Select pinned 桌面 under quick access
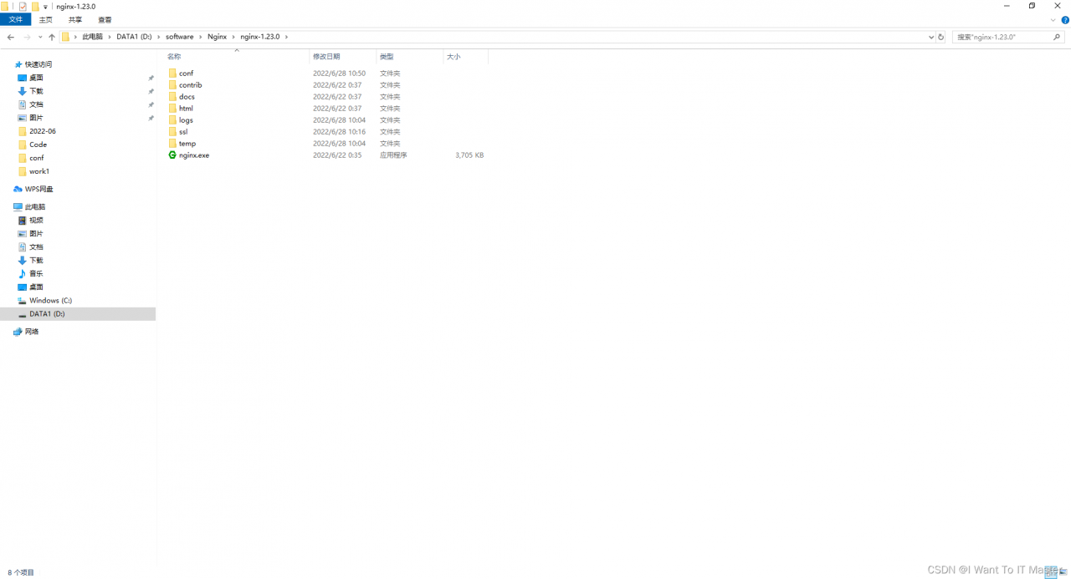 pyautogui.click(x=36, y=78)
